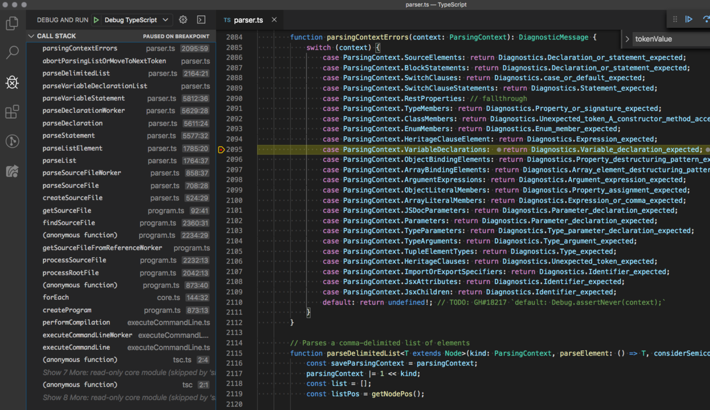Toggle the inline breakpoint dot before return
Screen dimensions: 710x410
coord(499,149)
